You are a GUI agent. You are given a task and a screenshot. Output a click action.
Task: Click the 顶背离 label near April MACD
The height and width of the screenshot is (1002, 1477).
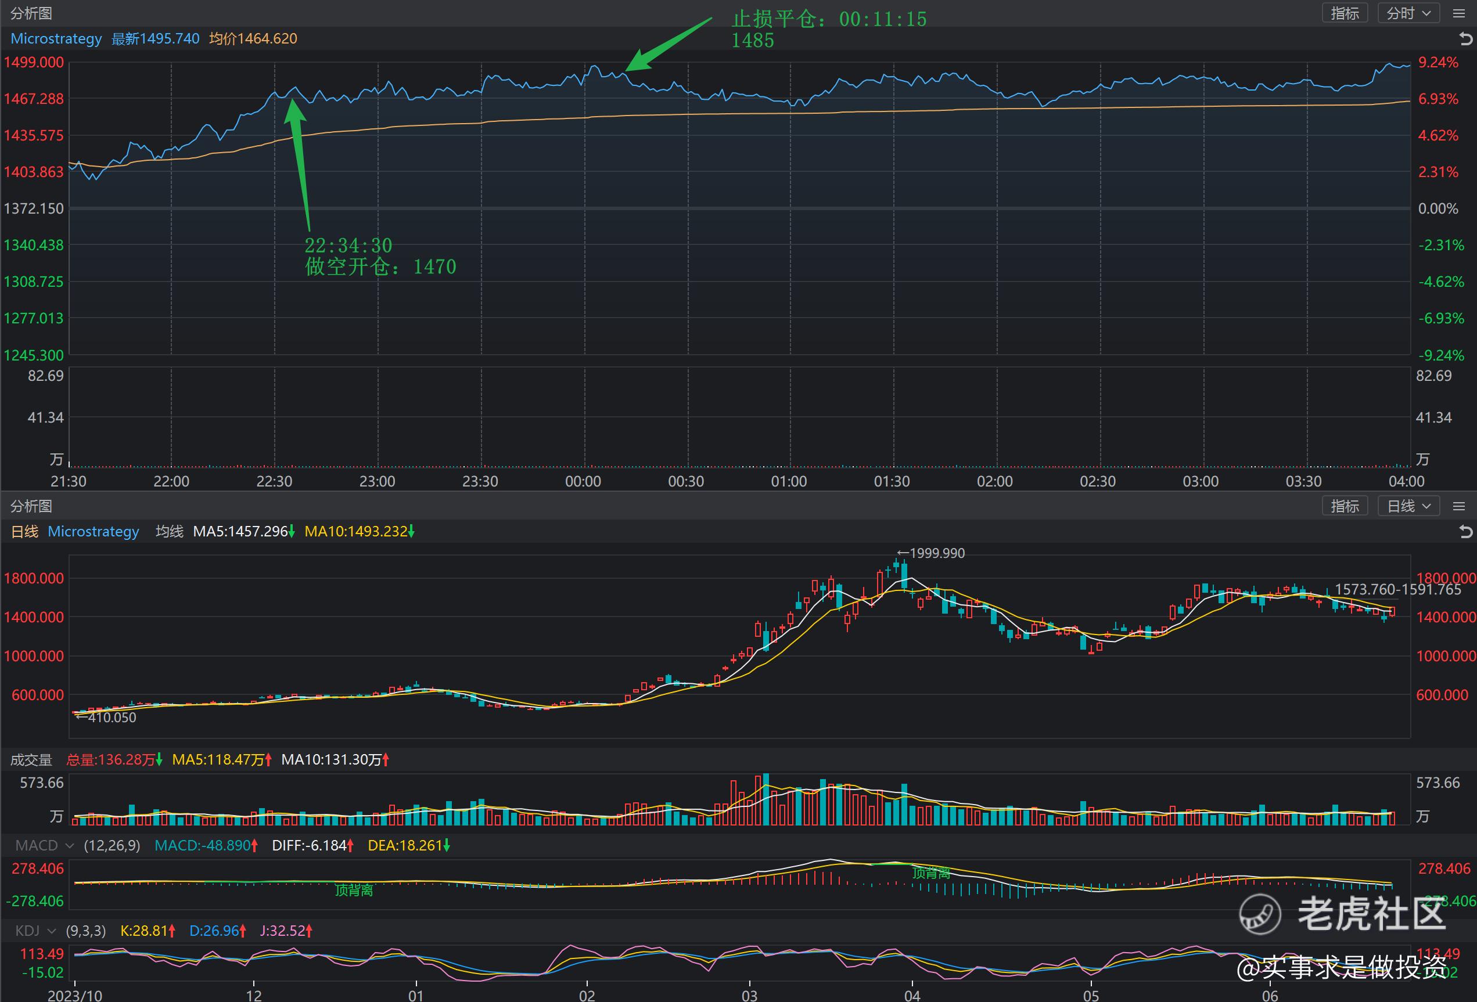coord(931,874)
